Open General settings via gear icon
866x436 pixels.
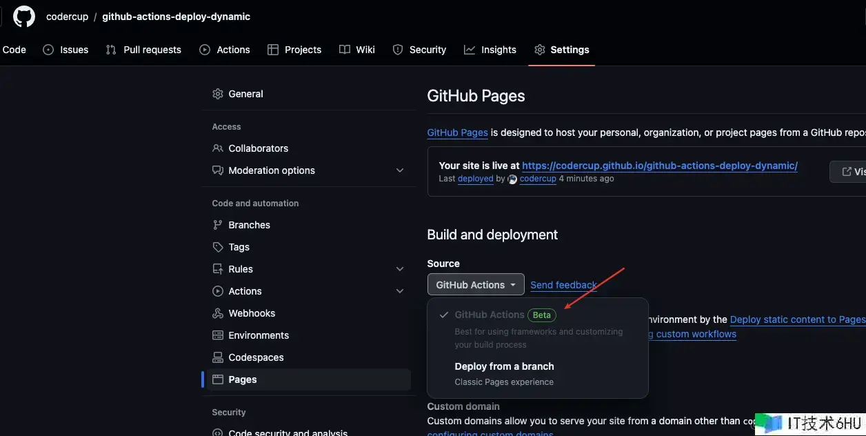coord(218,94)
